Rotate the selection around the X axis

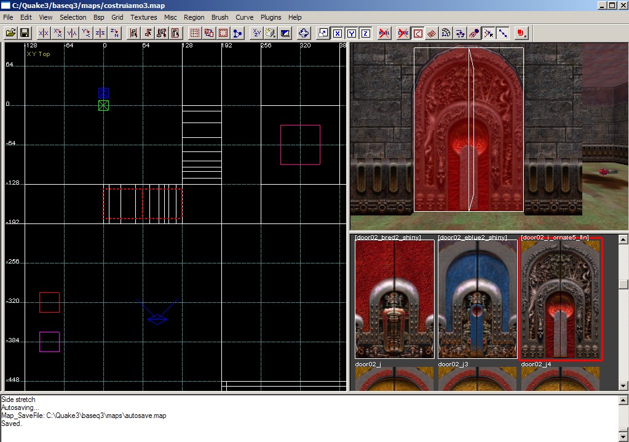tap(57, 33)
